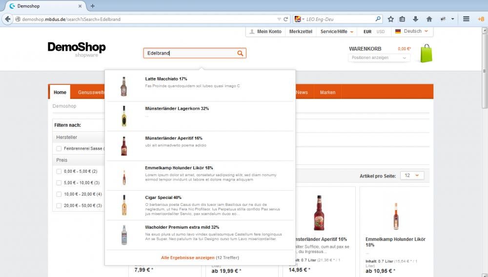
Task: Check the Feinbrennerei Sasse manufacturer filter
Action: click(59, 148)
